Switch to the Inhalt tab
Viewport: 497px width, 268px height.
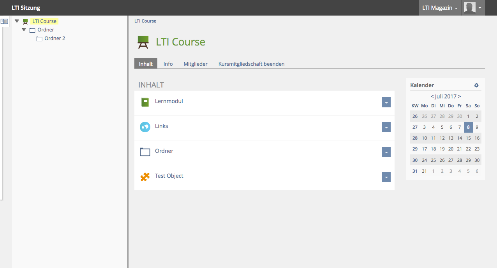pyautogui.click(x=146, y=64)
